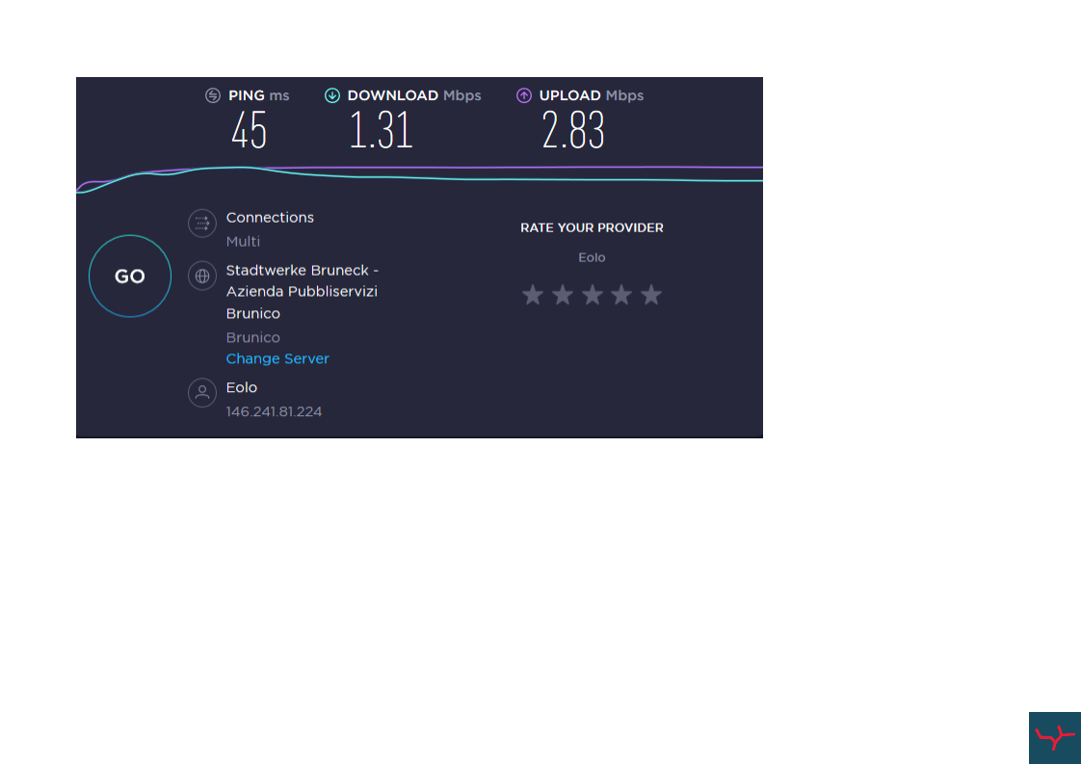Viewport: 1081px width, 764px height.
Task: Rate Eolo five stars
Action: click(x=651, y=295)
